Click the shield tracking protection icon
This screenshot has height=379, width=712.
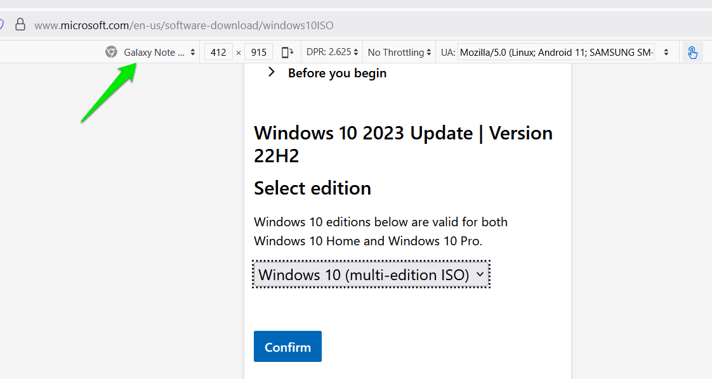pyautogui.click(x=1, y=25)
